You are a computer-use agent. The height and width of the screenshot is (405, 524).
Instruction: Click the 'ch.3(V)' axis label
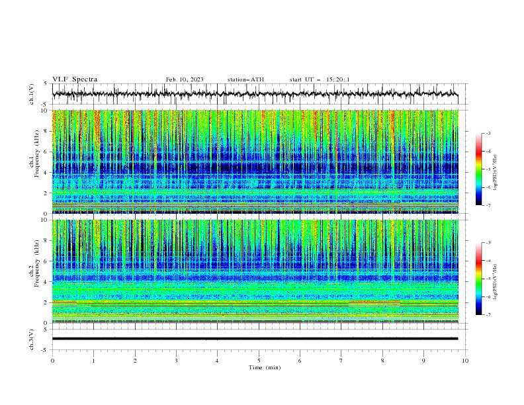click(32, 339)
